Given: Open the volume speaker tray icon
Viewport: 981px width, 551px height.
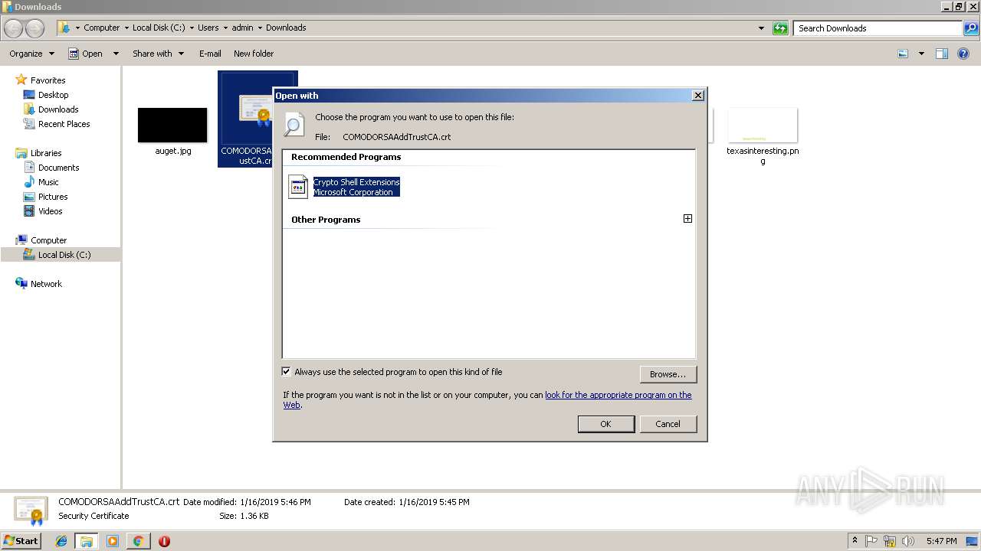Looking at the screenshot, I should click(x=907, y=541).
